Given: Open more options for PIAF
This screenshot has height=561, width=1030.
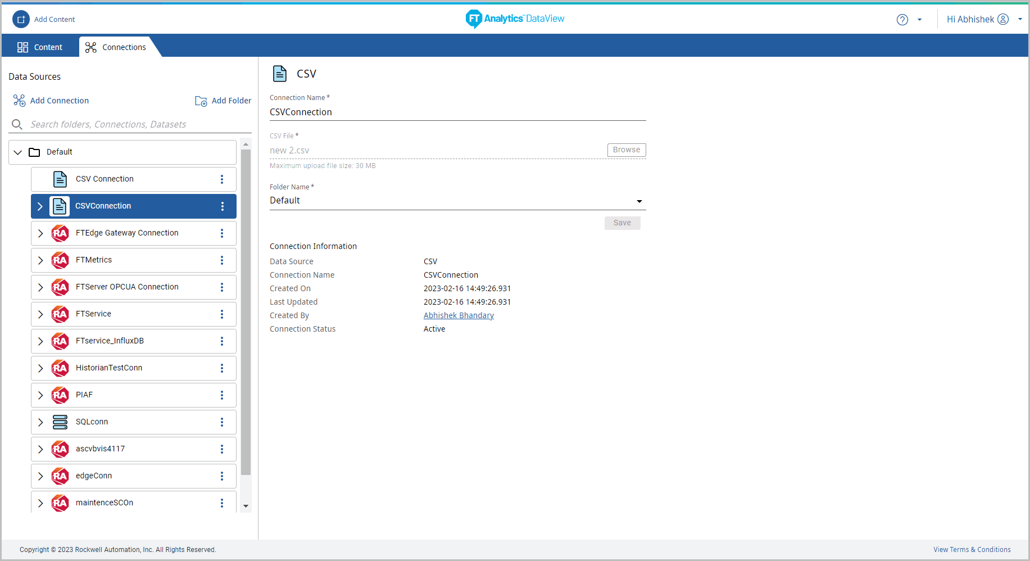Looking at the screenshot, I should 222,395.
